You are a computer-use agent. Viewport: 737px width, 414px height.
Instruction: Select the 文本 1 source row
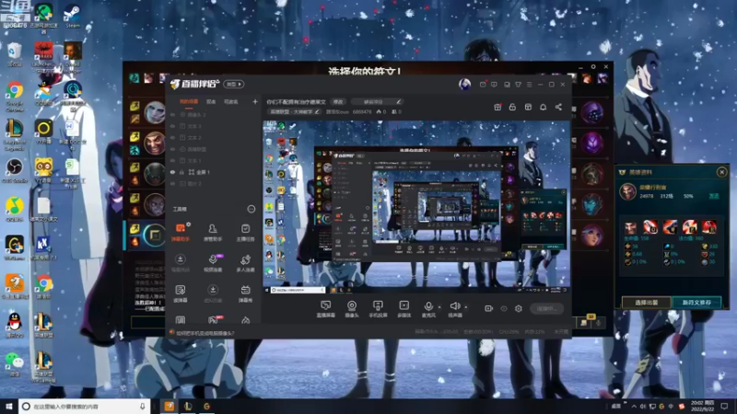tap(214, 161)
